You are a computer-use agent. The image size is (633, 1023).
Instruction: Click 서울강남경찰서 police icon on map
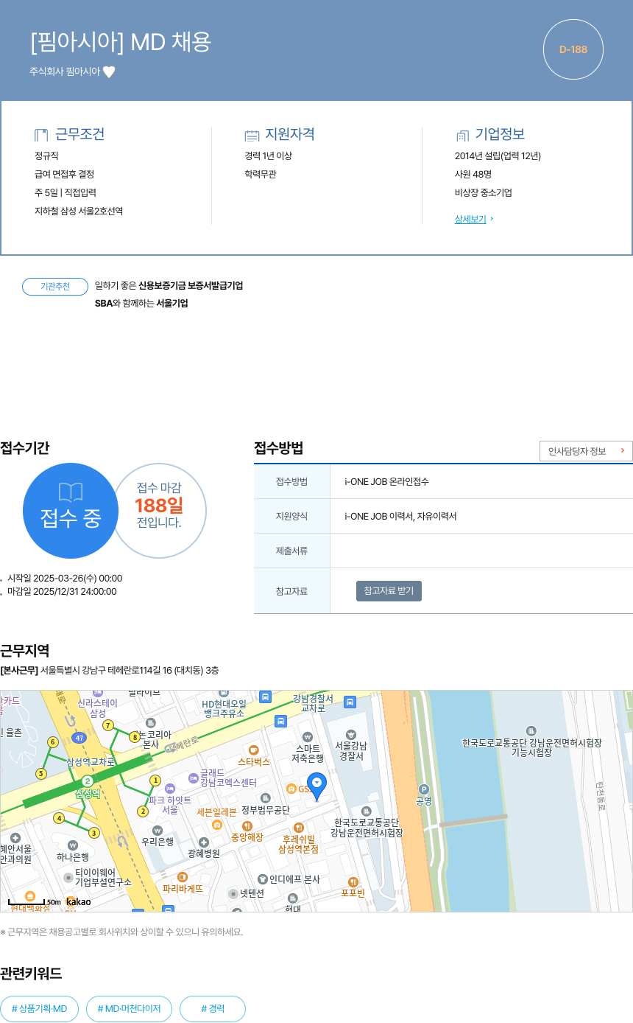pos(351,735)
